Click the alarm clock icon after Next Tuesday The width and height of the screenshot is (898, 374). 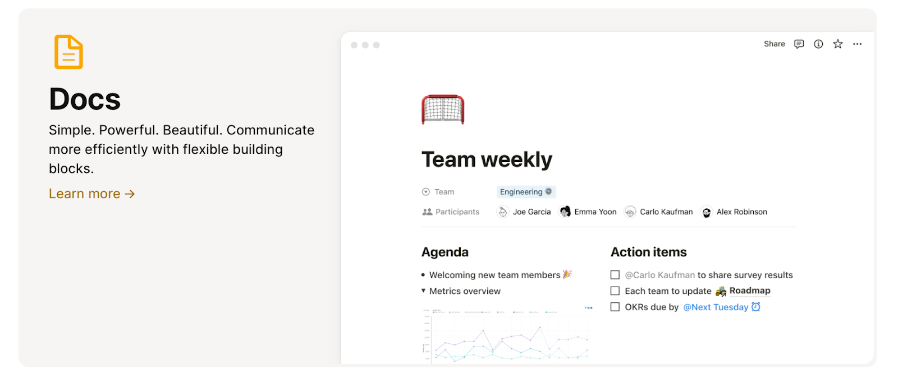pos(755,307)
